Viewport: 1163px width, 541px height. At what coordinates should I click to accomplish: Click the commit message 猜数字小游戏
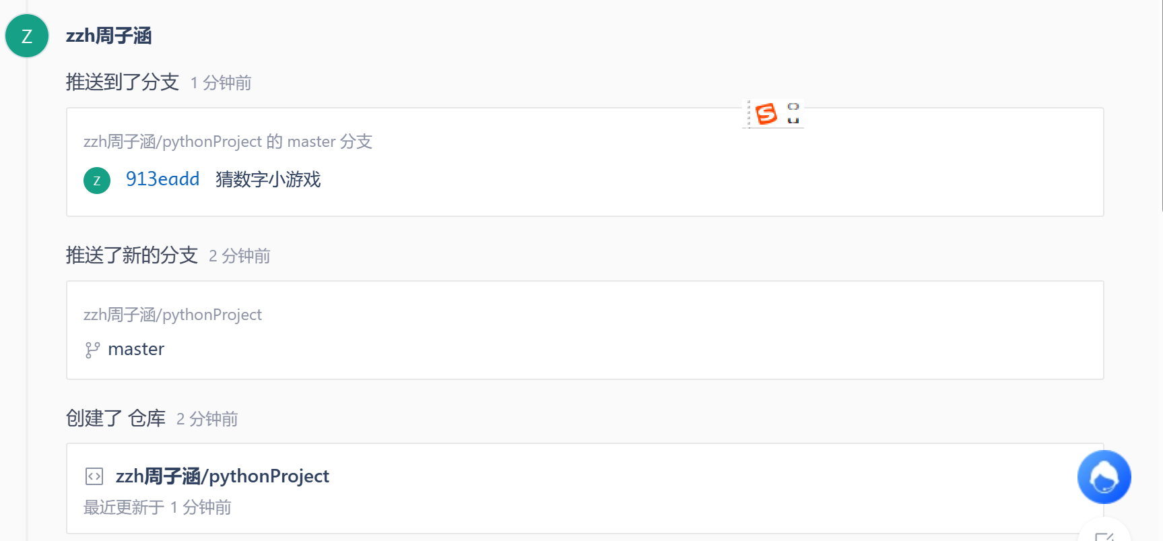coord(268,179)
